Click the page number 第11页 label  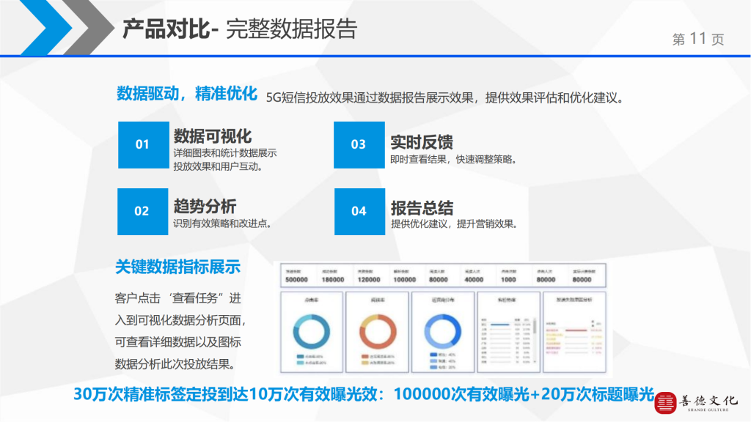pos(697,40)
